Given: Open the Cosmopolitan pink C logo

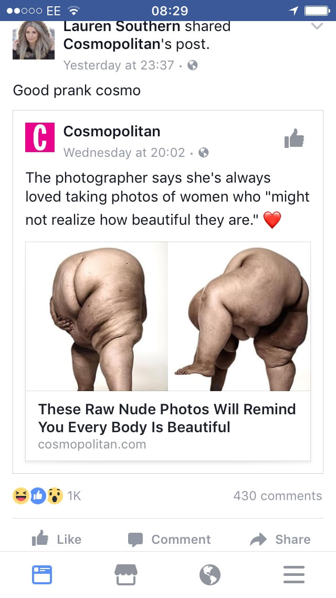Looking at the screenshot, I should pos(40,137).
